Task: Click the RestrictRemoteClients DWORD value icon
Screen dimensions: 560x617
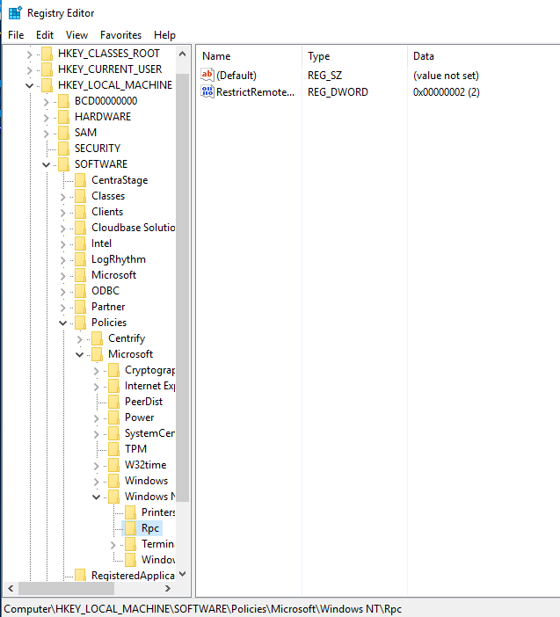Action: (207, 92)
